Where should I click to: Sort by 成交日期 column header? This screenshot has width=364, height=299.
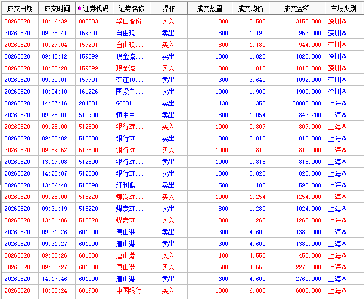coord(20,9)
